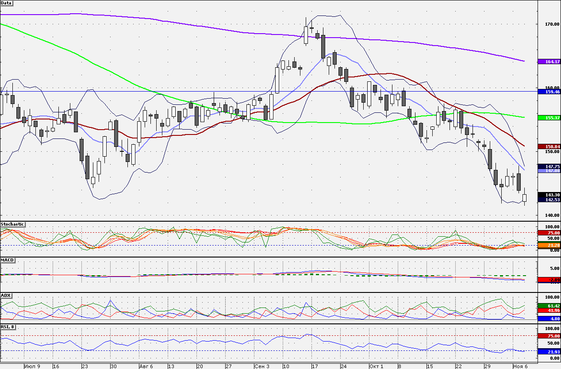561x369 pixels.
Task: Click the Data panel label
Action: coord(7,3)
